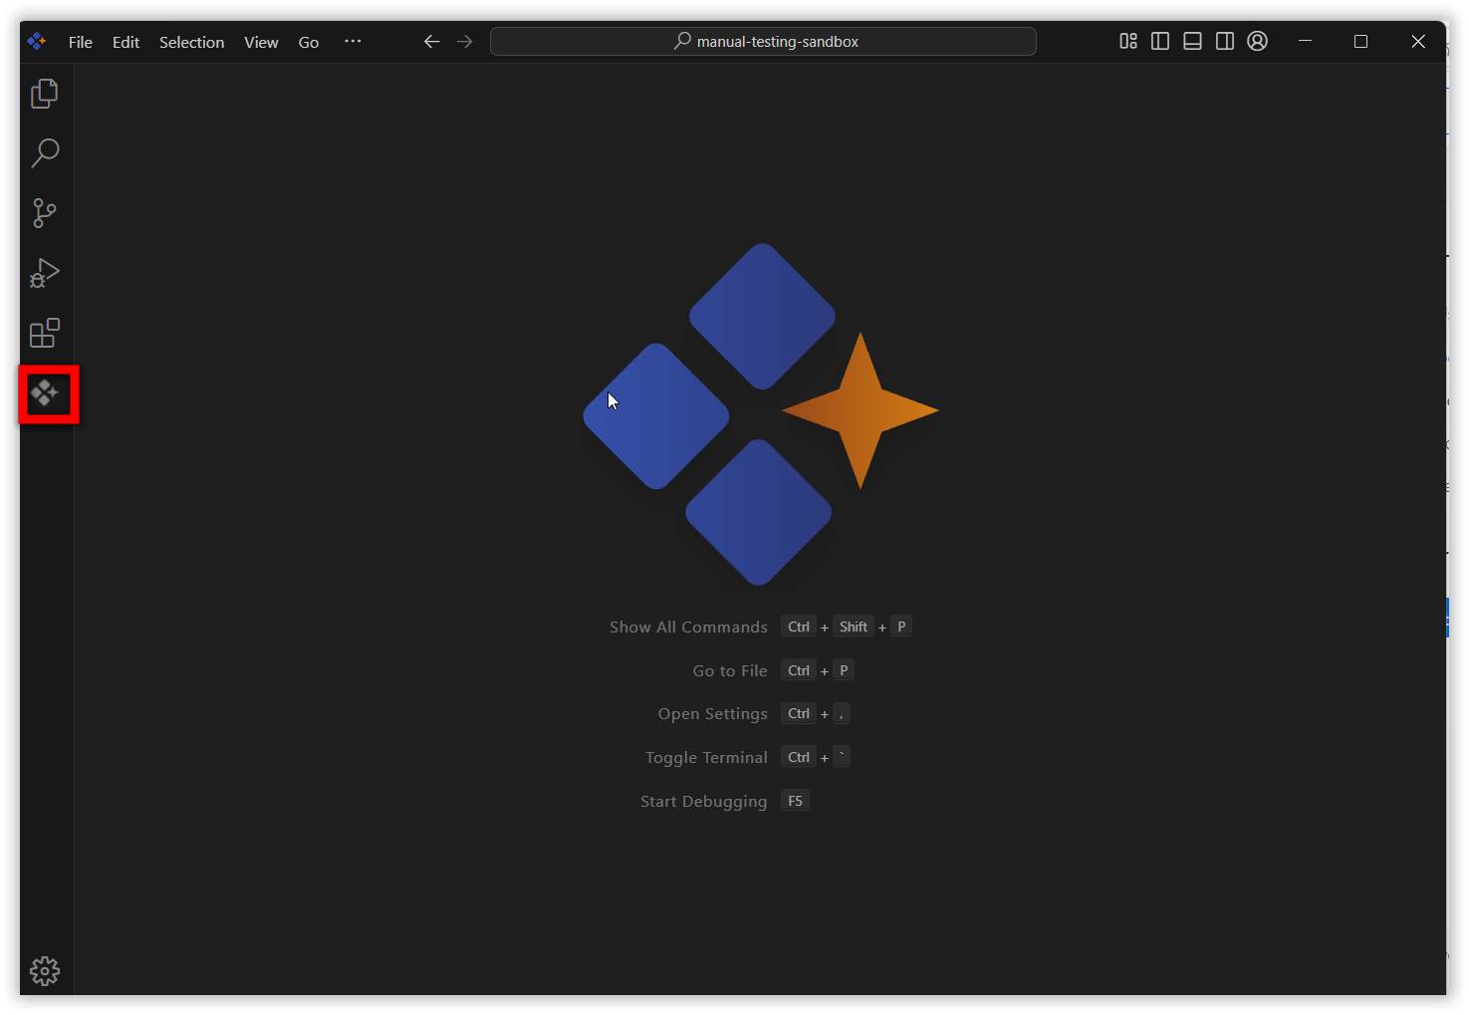The height and width of the screenshot is (1015, 1469).
Task: Maximize the editor window
Action: coord(1360,41)
